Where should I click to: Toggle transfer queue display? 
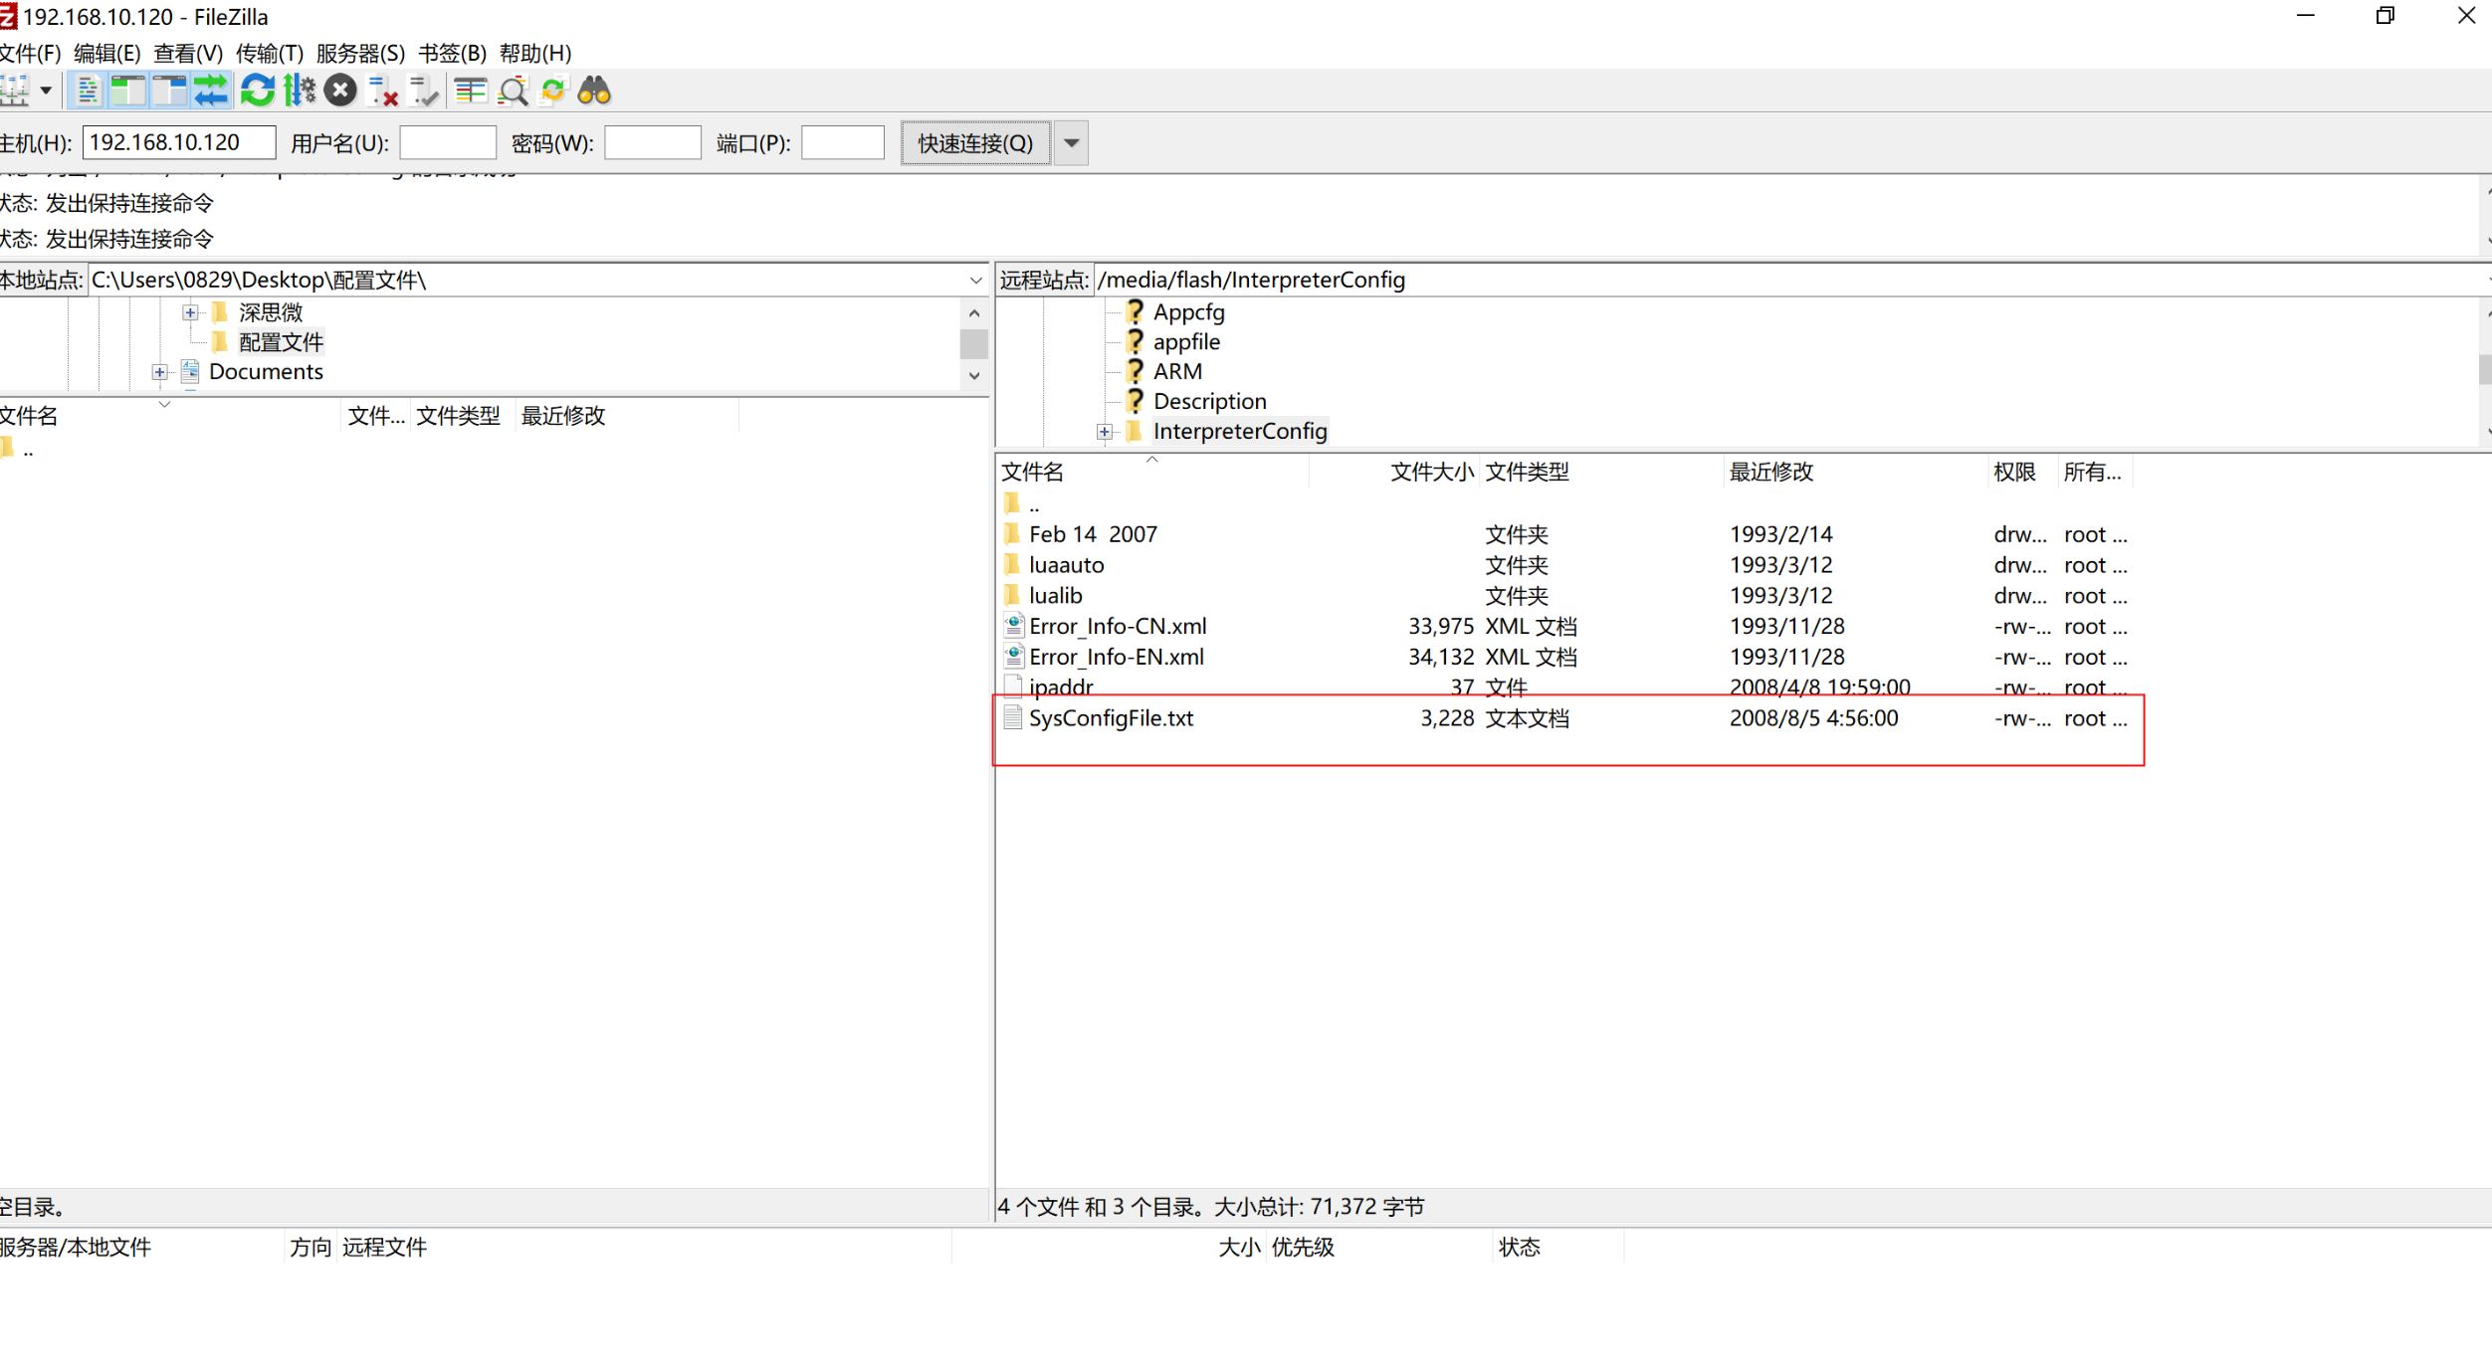210,91
